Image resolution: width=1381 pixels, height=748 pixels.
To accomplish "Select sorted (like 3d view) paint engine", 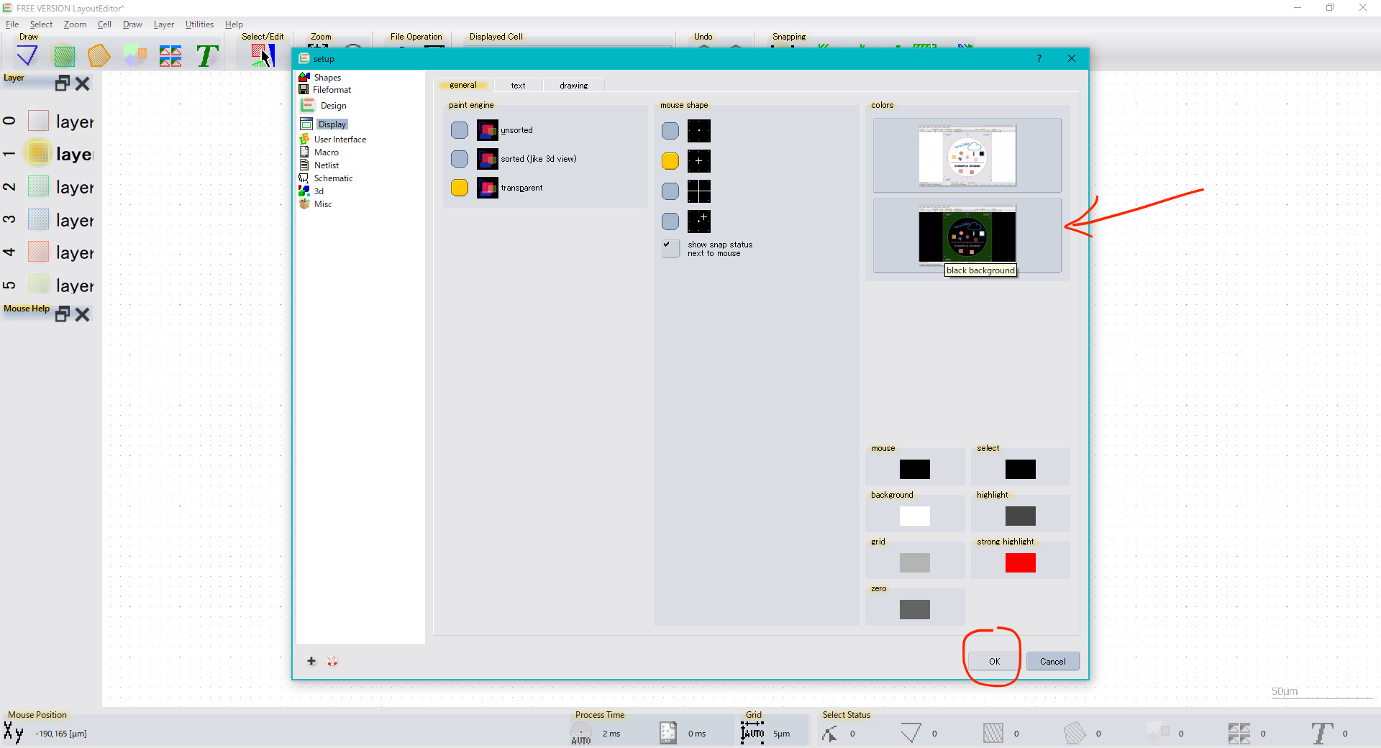I will coord(460,159).
